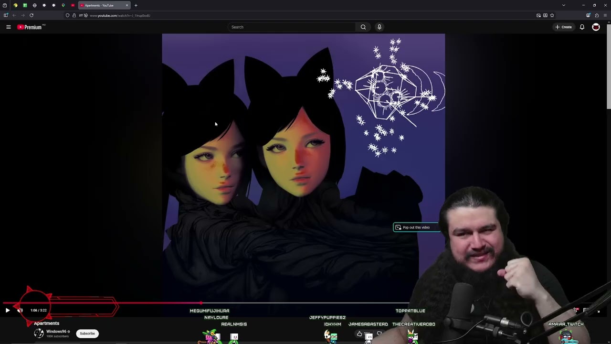Open the browser profile account icon
This screenshot has height=344, width=611.
pos(588,15)
